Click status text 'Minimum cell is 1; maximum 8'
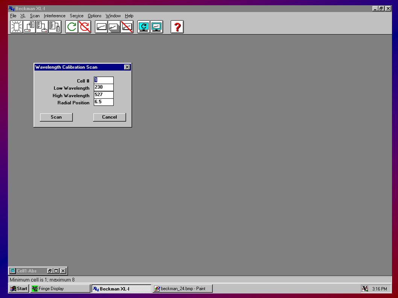398x298 pixels. [42, 280]
